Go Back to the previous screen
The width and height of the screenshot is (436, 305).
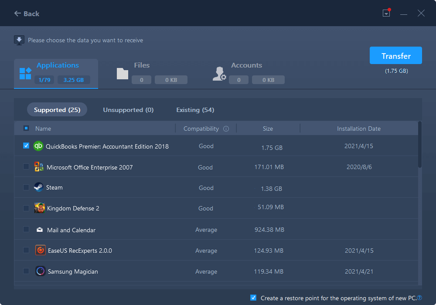click(27, 14)
